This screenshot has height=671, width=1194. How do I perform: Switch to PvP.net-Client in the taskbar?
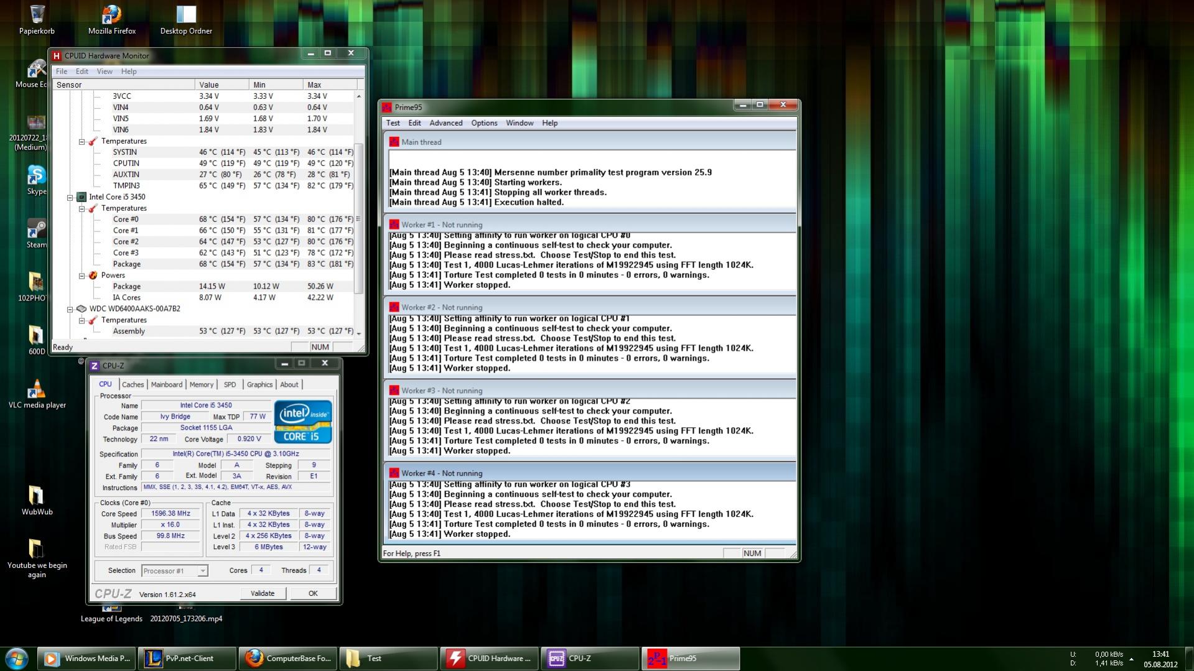[x=187, y=659]
